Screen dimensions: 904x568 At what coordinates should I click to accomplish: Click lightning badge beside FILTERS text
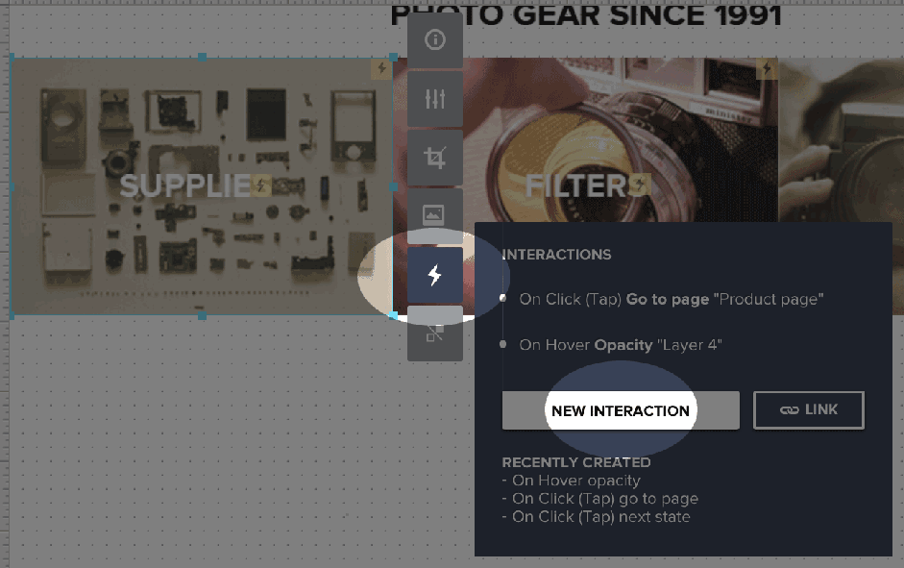(x=640, y=185)
